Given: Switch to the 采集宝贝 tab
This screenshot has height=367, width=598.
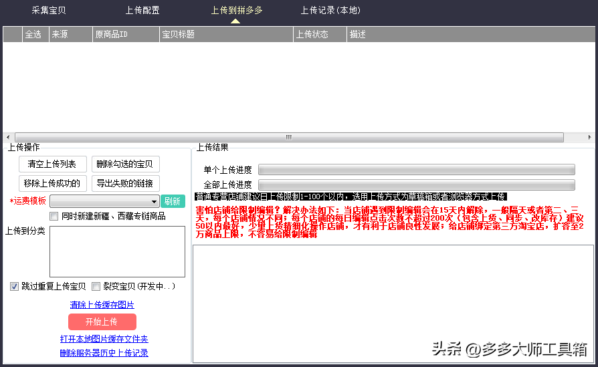Looking at the screenshot, I should [x=48, y=10].
